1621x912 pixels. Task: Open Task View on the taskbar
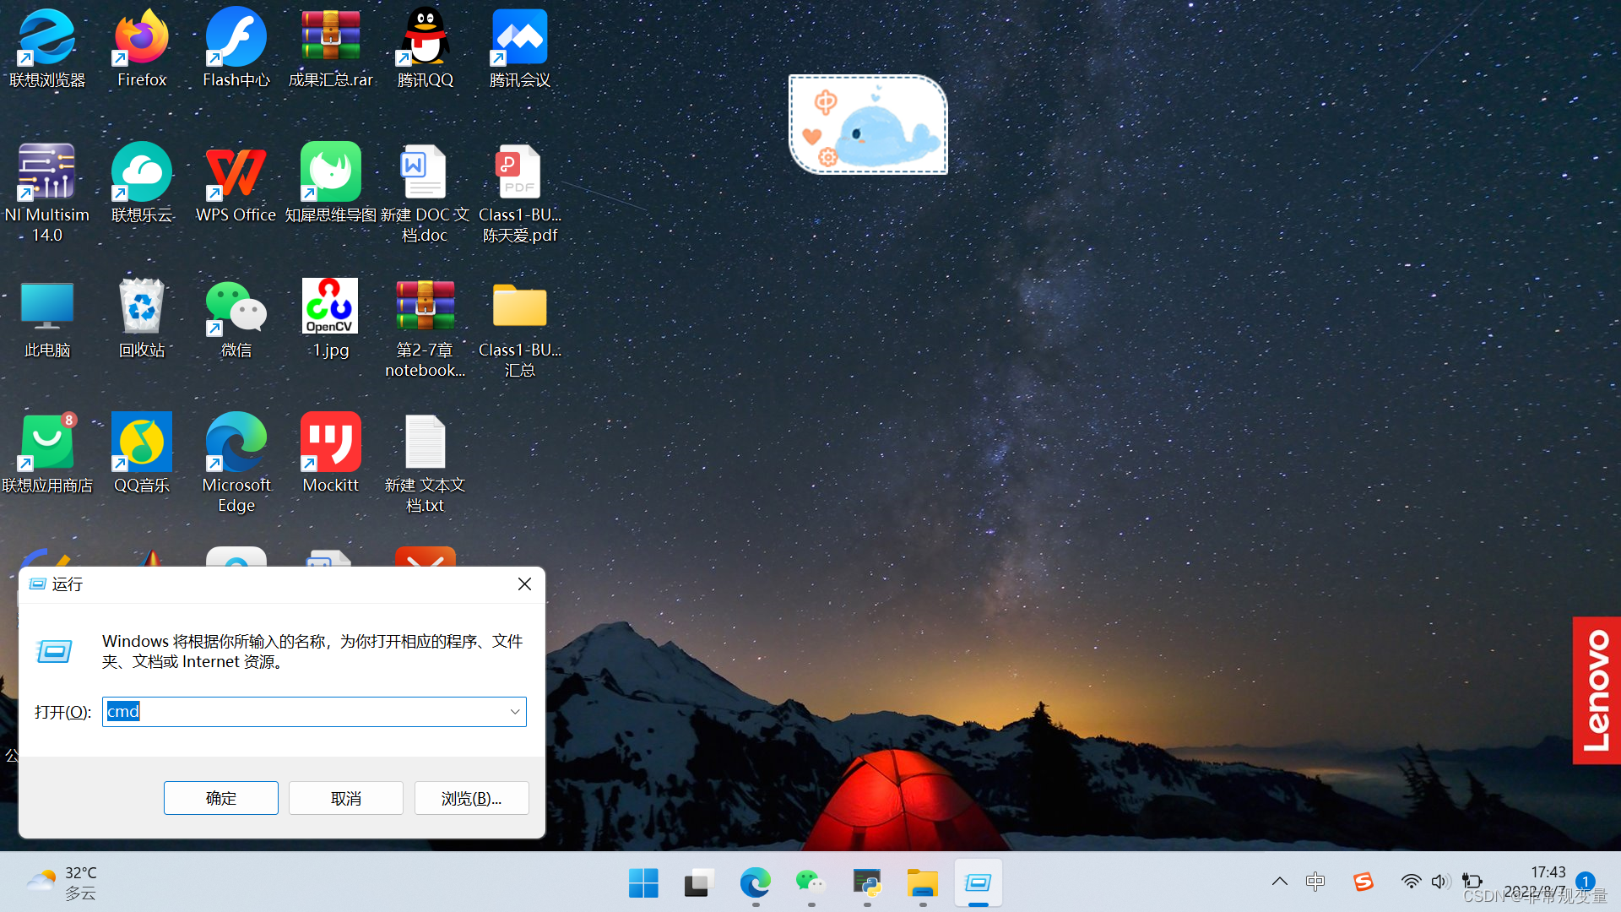(x=699, y=882)
